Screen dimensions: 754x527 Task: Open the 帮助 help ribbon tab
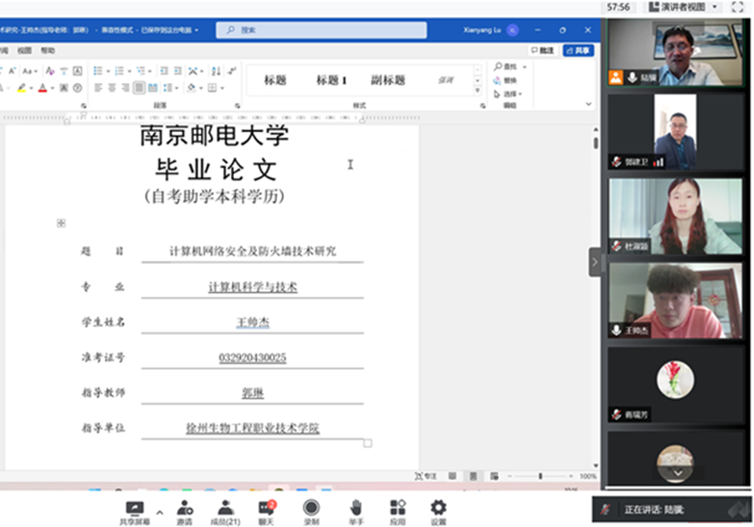[47, 51]
